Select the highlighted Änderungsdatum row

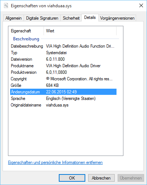(x=63, y=92)
